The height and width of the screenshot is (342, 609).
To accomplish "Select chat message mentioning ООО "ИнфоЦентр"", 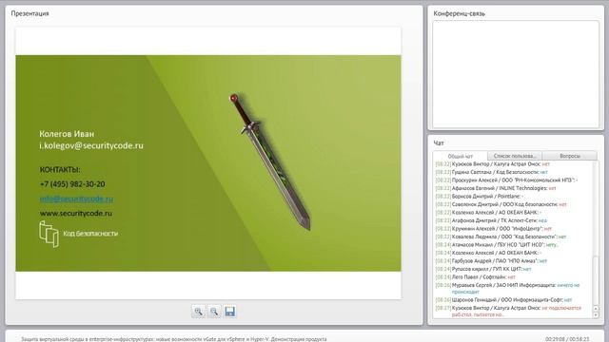I will (493, 229).
